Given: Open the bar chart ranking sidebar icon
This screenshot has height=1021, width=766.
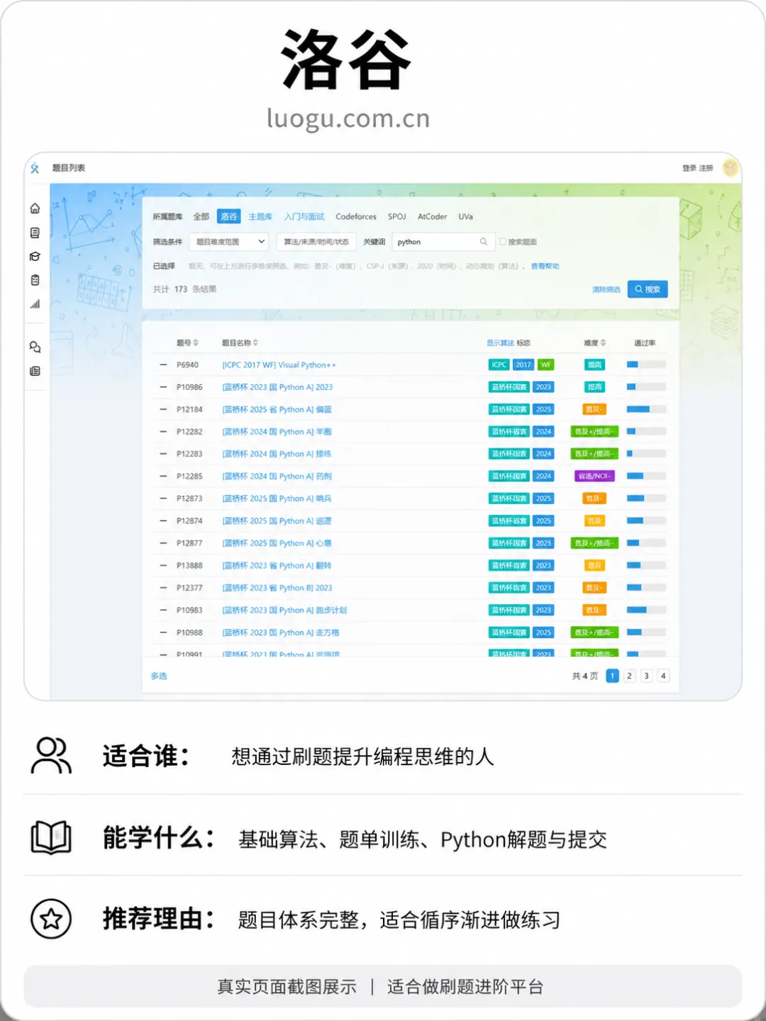Looking at the screenshot, I should pyautogui.click(x=35, y=304).
